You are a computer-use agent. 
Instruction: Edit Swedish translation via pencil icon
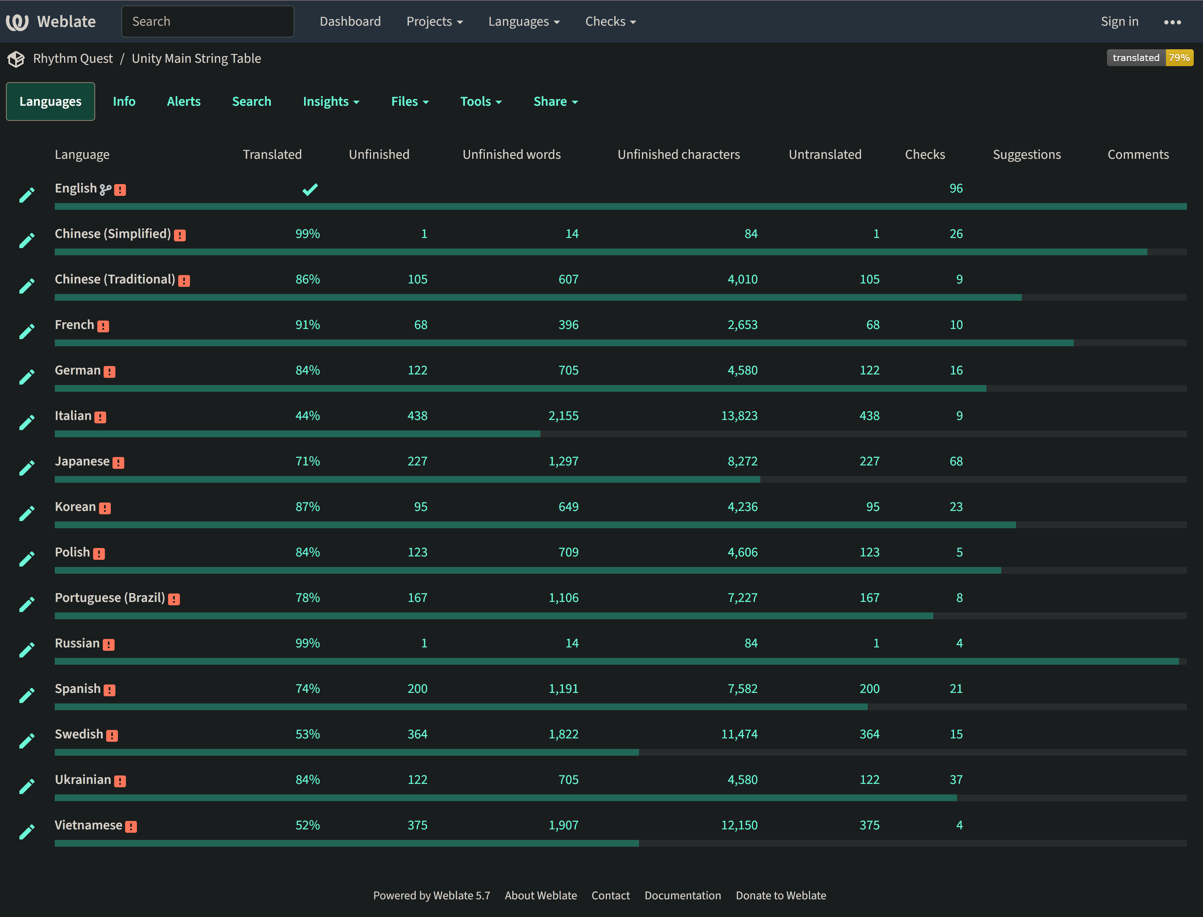click(x=27, y=741)
